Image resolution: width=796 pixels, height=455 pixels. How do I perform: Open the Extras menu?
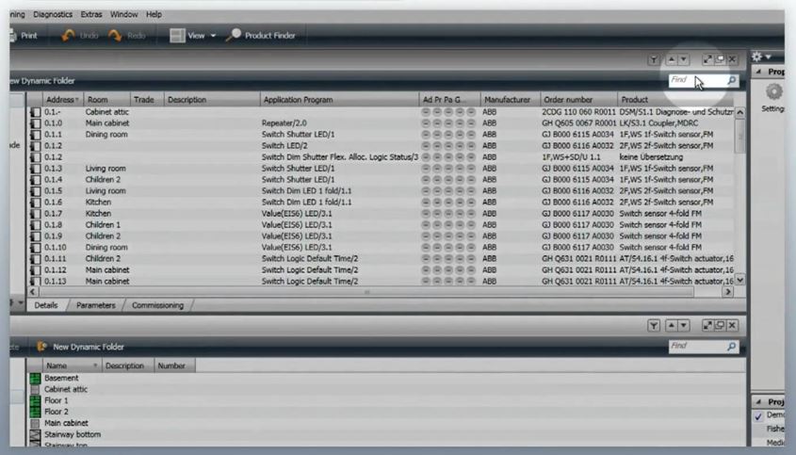coord(91,15)
